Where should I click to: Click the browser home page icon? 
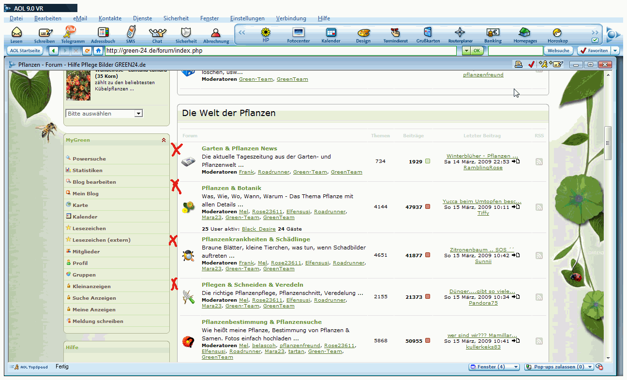(x=99, y=51)
